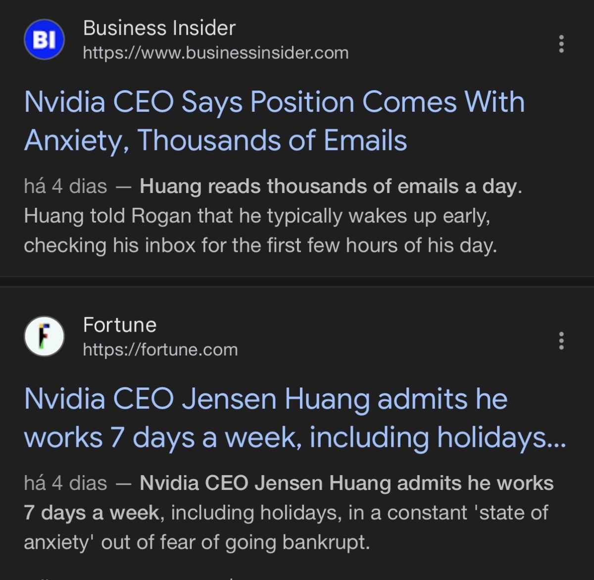
Task: Click the URL https://www.businessinsider.com
Action: pos(216,52)
